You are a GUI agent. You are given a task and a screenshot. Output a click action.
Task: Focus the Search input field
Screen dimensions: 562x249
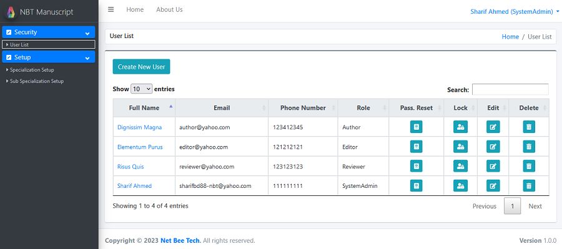510,89
